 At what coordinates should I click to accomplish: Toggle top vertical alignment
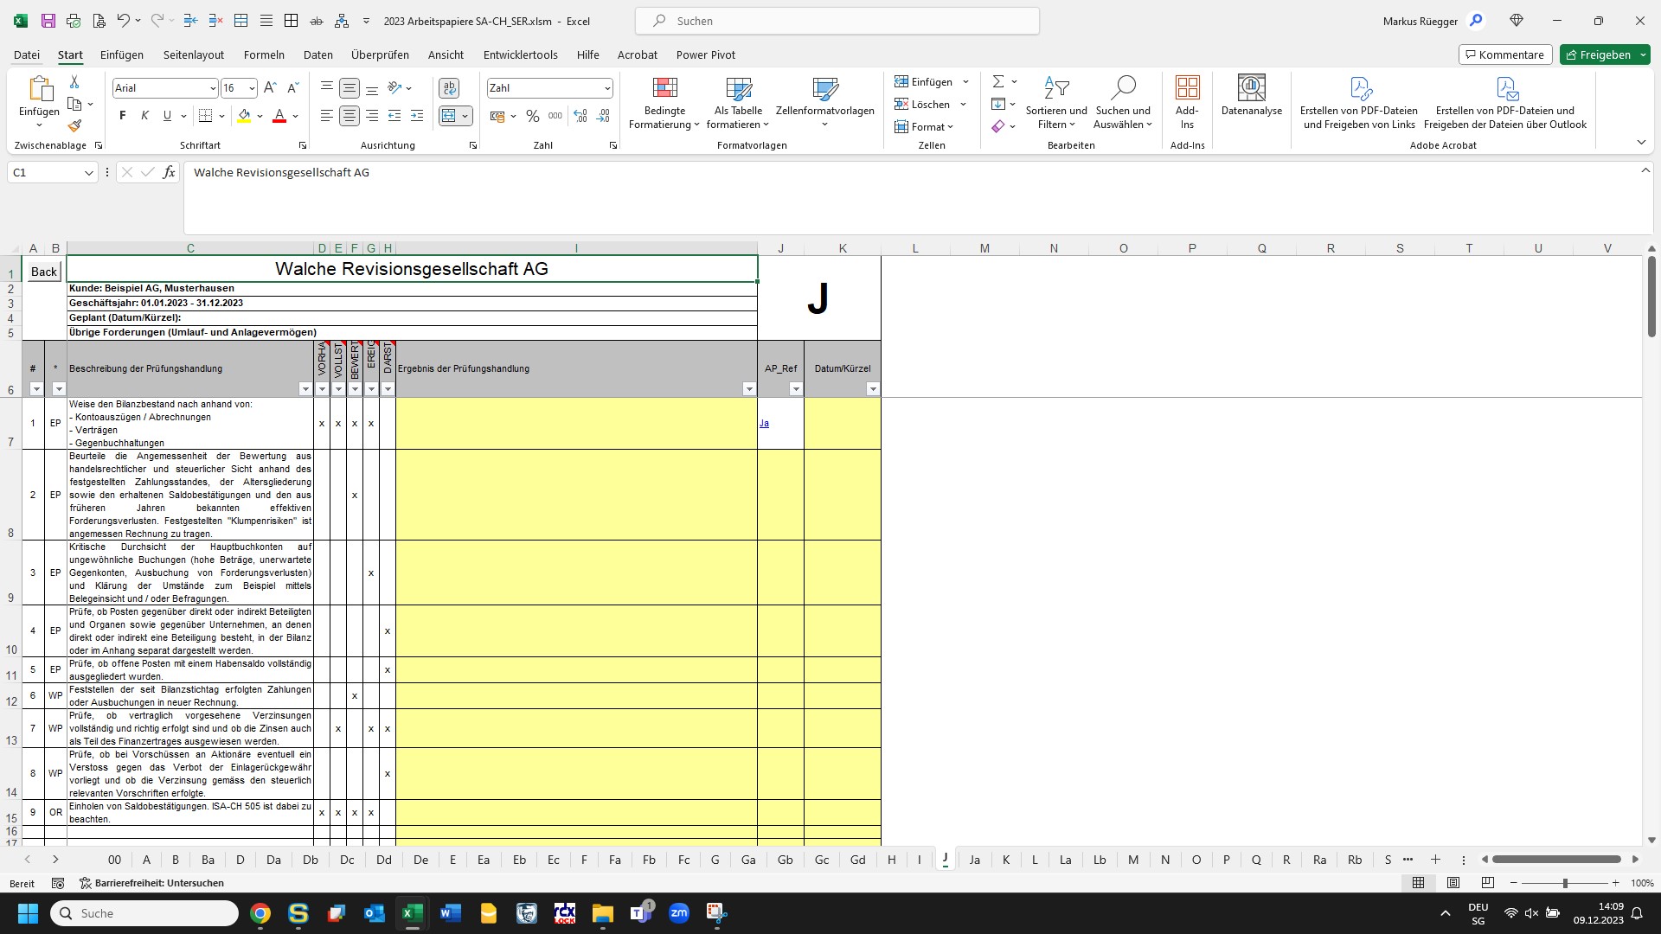[326, 88]
